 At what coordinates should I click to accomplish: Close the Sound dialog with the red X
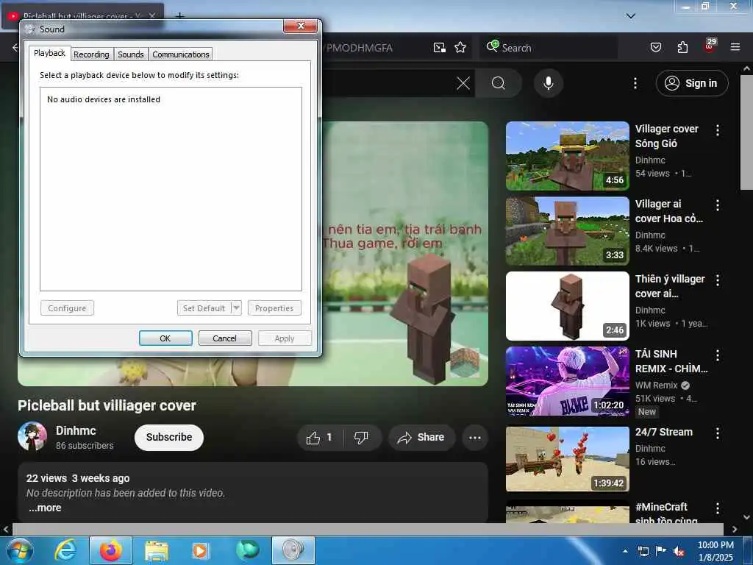[x=301, y=26]
